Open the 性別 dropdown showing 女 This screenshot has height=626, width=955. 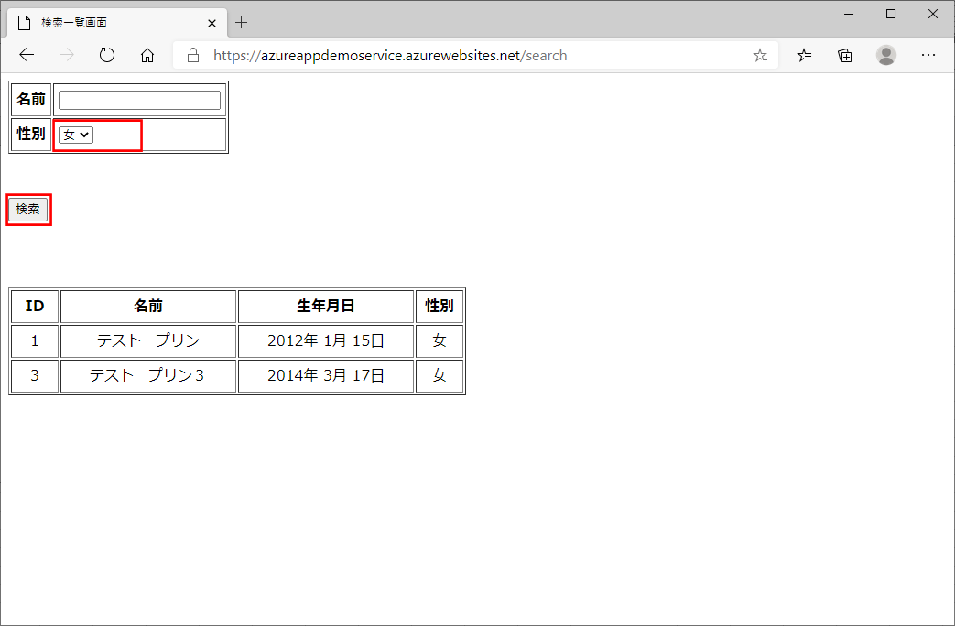76,135
